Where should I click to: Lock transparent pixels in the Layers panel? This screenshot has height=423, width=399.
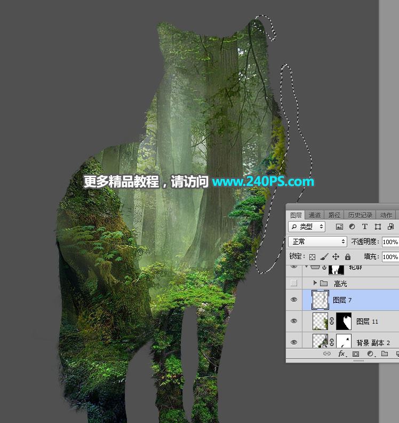pyautogui.click(x=313, y=257)
